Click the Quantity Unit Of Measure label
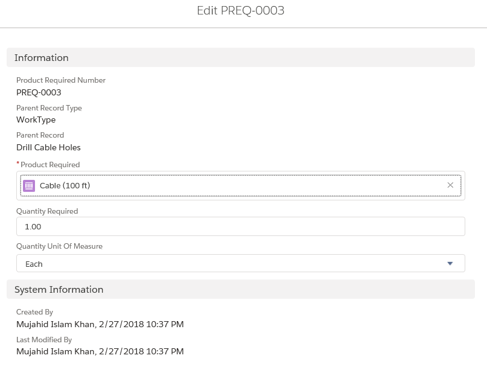Viewport: 487px width, 367px height. click(59, 246)
